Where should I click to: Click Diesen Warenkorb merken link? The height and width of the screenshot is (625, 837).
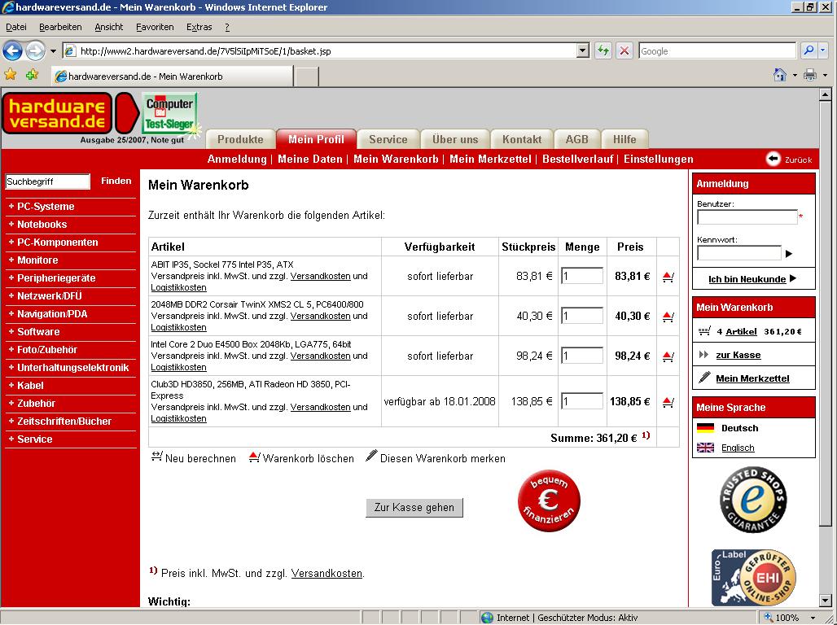point(436,458)
